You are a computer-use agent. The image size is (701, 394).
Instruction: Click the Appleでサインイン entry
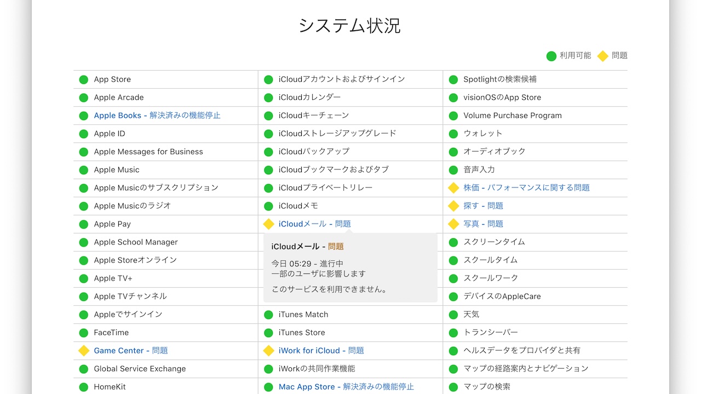(128, 315)
